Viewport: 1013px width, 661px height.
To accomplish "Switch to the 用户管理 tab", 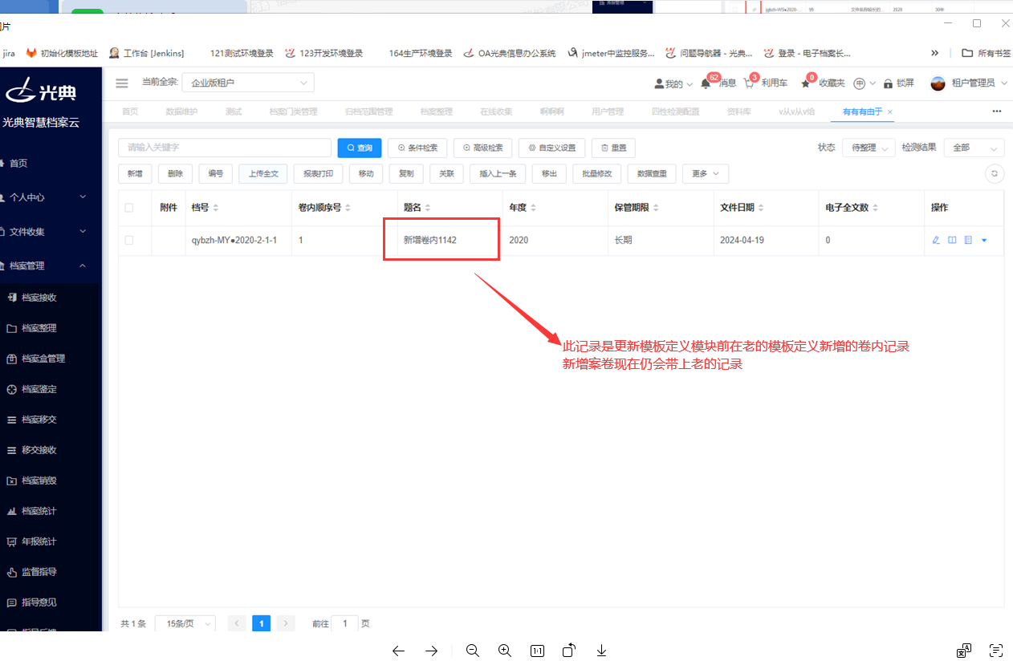I will click(608, 112).
